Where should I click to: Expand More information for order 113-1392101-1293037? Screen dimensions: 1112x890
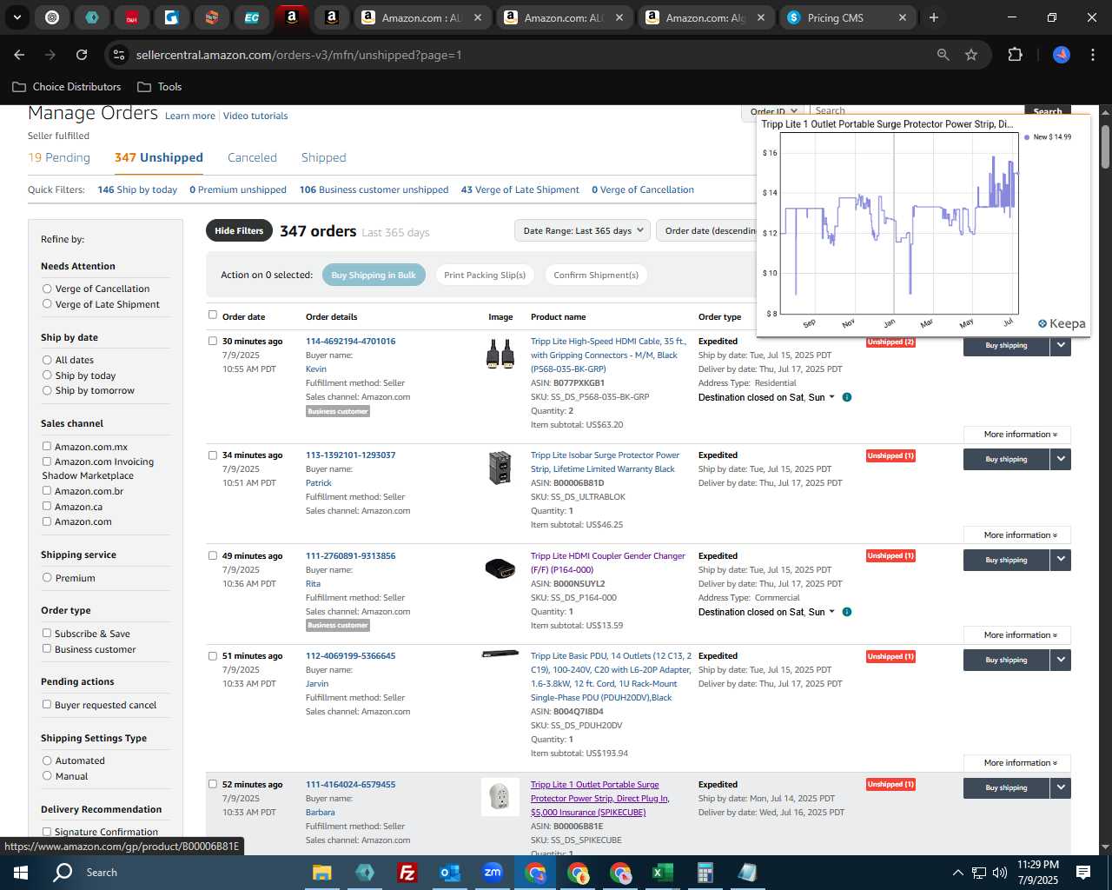1017,535
